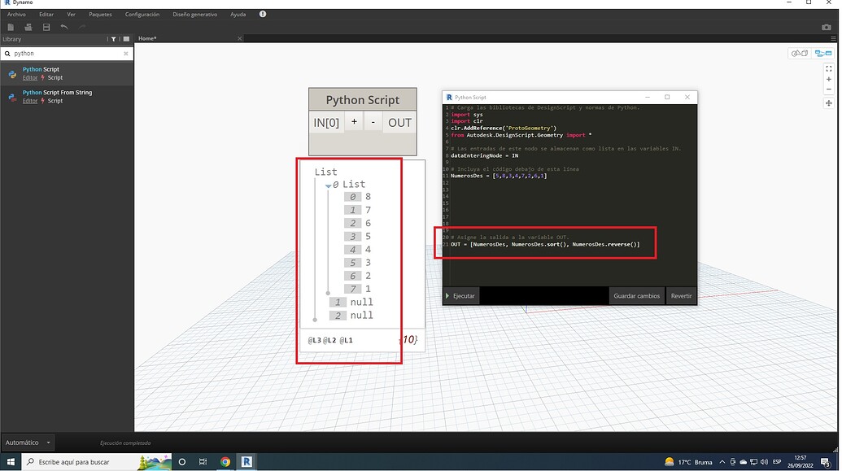Click the Zoom to Fit canvas icon
This screenshot has width=842, height=471.
[x=829, y=68]
